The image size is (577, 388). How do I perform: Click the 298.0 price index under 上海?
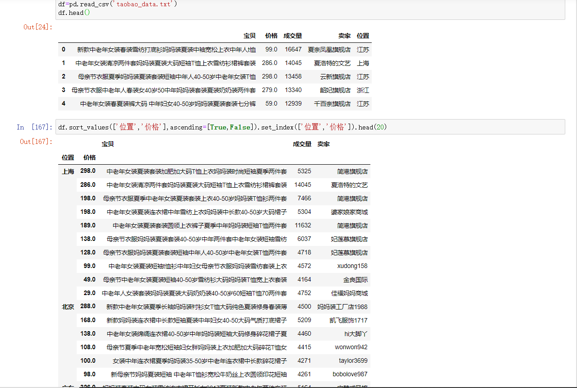(88, 171)
